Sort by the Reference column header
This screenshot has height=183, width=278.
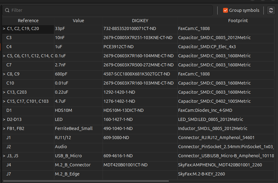(x=28, y=21)
